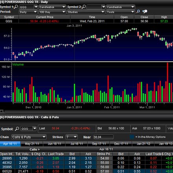Click the 55.00 strike price cell

105,163
